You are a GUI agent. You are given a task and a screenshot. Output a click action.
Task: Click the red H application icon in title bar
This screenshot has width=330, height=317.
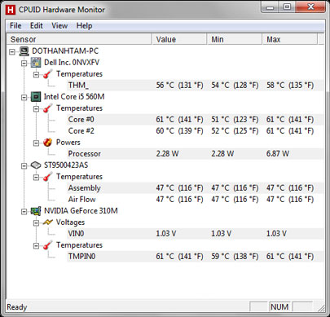click(x=11, y=10)
